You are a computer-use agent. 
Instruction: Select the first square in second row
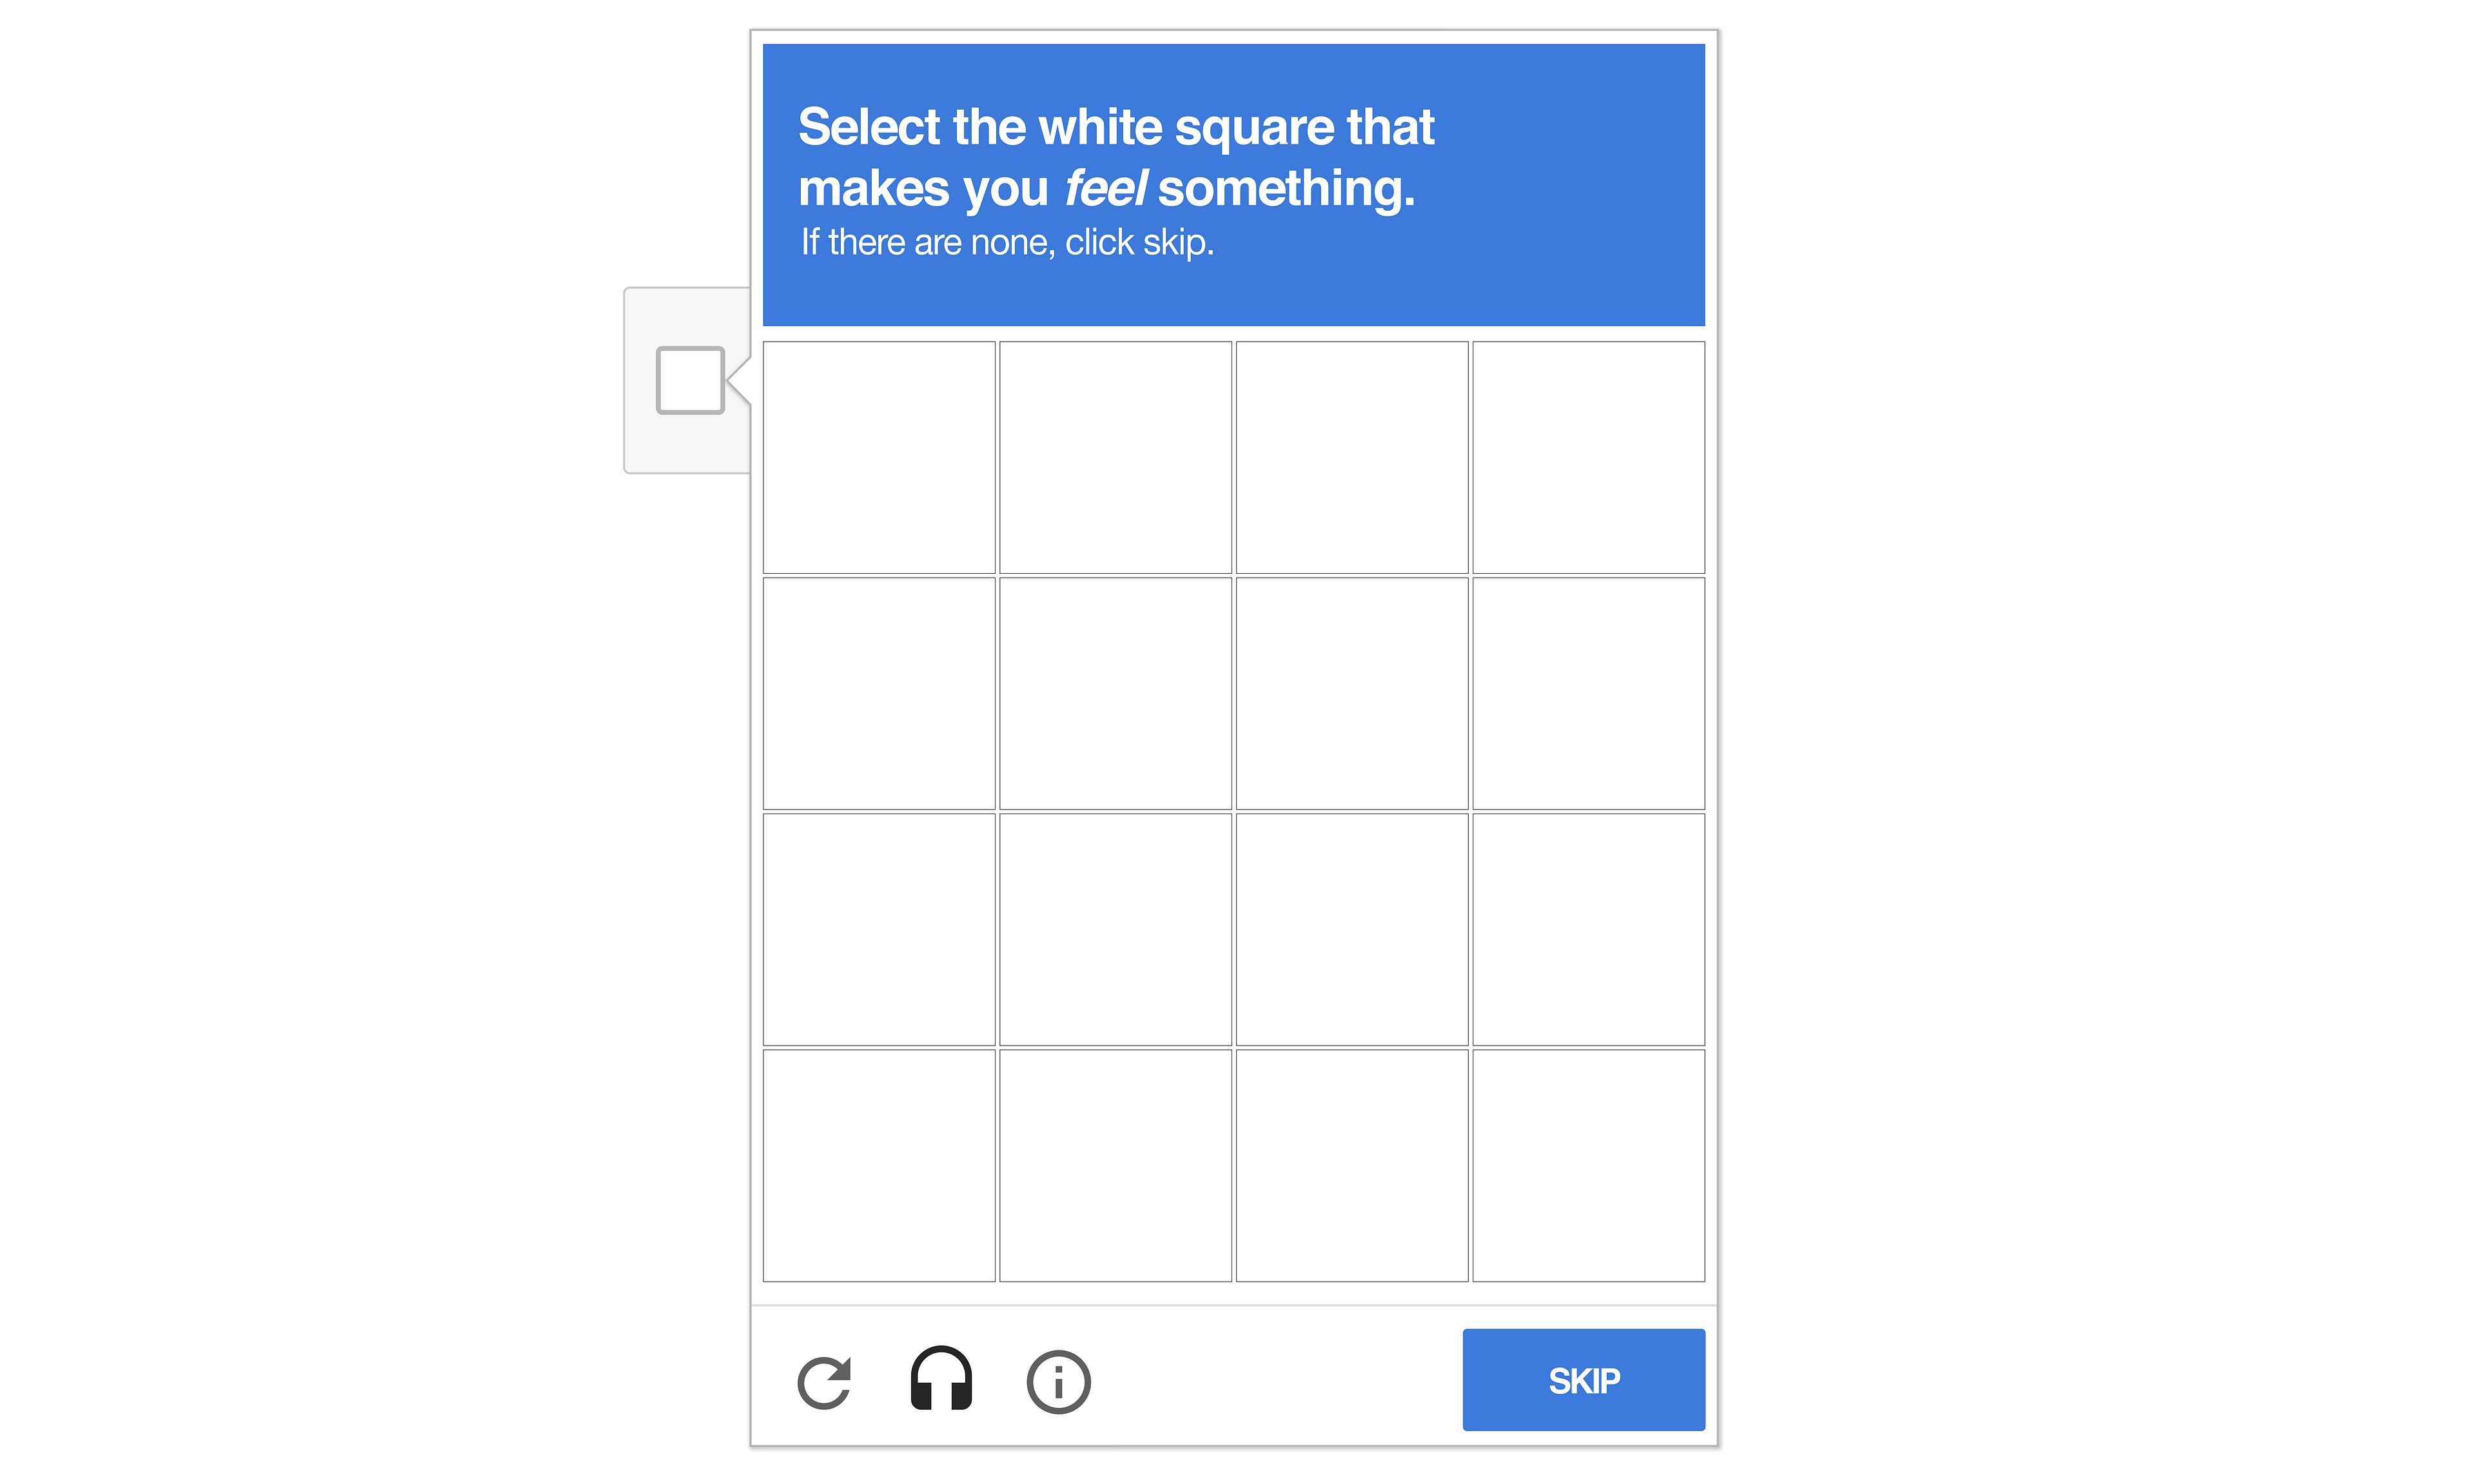click(879, 693)
